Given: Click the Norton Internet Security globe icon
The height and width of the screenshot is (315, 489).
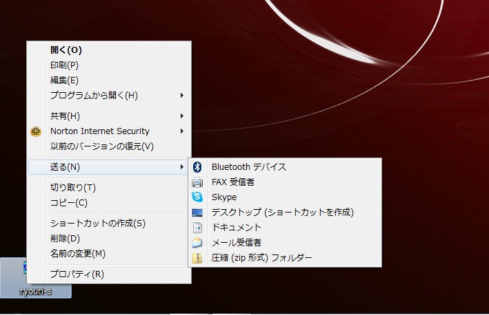Looking at the screenshot, I should [x=36, y=131].
